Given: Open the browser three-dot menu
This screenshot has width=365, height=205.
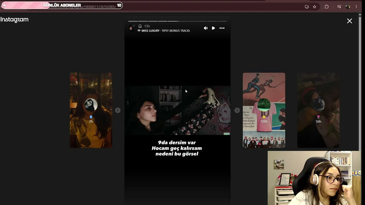Looking at the screenshot, I should (x=356, y=7).
